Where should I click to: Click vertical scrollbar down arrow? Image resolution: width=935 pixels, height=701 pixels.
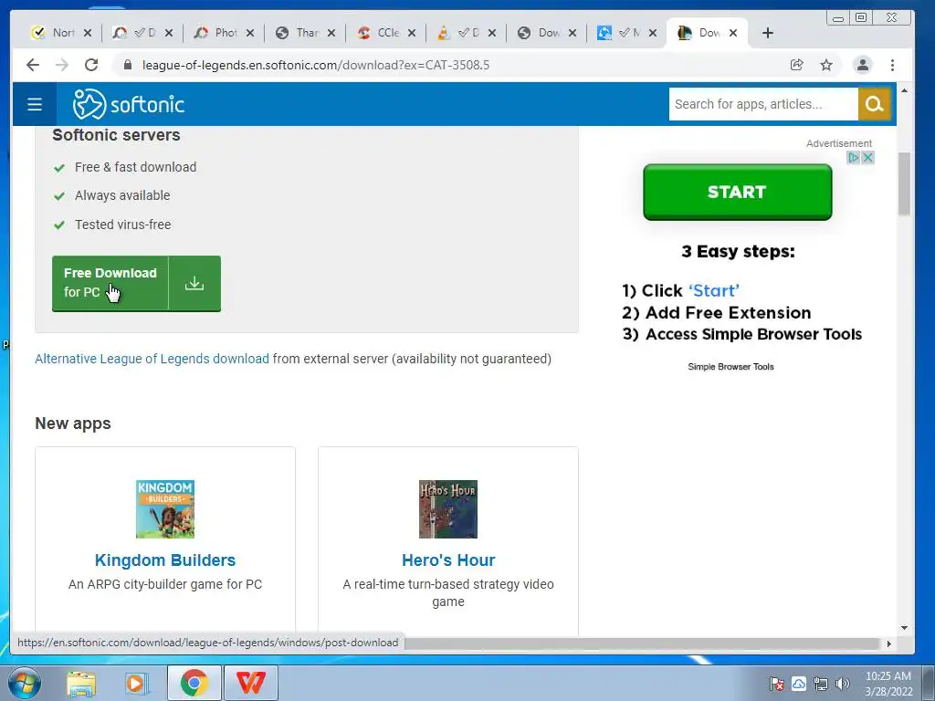905,628
